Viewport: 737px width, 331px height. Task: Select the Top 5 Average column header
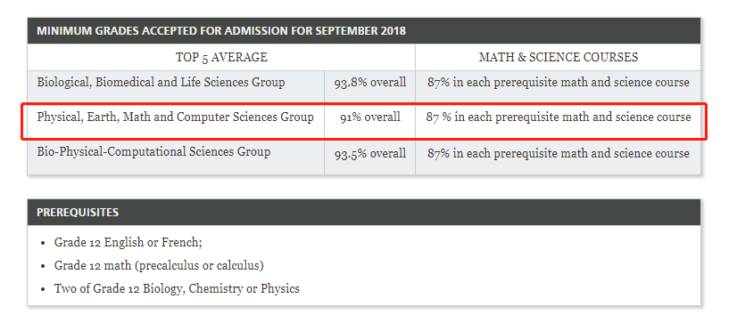coord(221,57)
